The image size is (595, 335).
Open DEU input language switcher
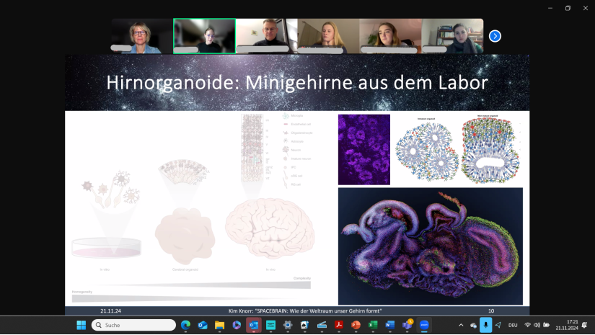(x=513, y=325)
